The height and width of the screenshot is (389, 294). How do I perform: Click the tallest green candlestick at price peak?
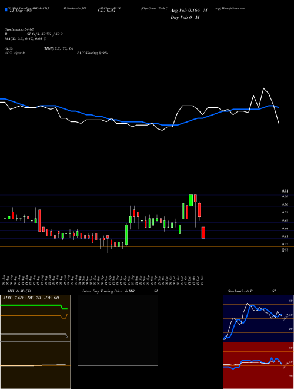click(x=191, y=200)
